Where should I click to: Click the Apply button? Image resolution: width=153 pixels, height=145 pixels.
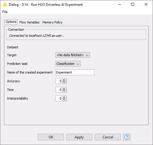[79, 137]
